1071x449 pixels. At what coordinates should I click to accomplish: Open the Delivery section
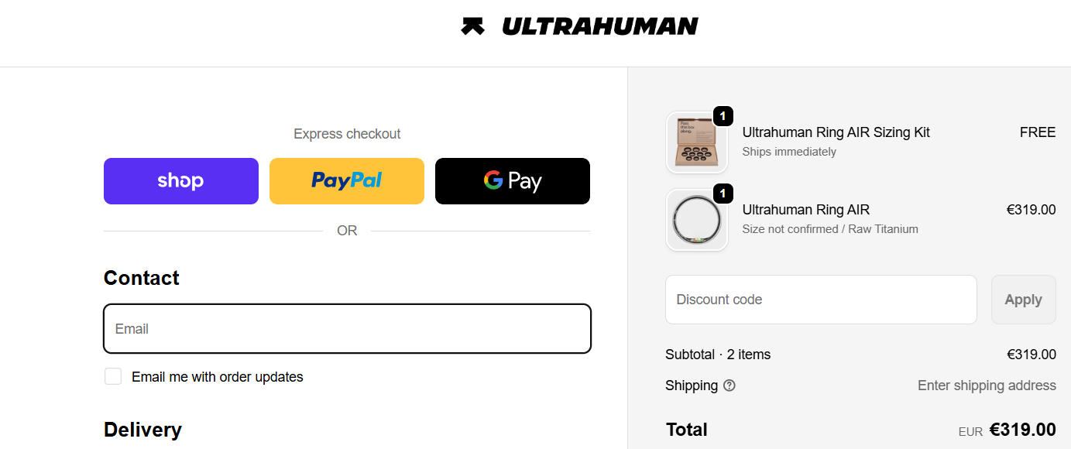142,429
